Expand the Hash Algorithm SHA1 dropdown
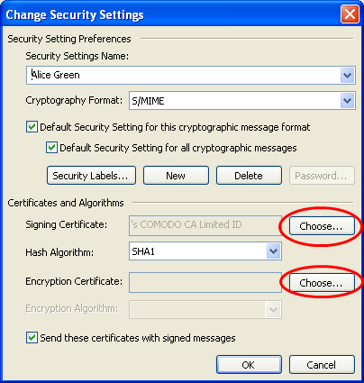Image resolution: width=364 pixels, height=383 pixels. pos(273,251)
